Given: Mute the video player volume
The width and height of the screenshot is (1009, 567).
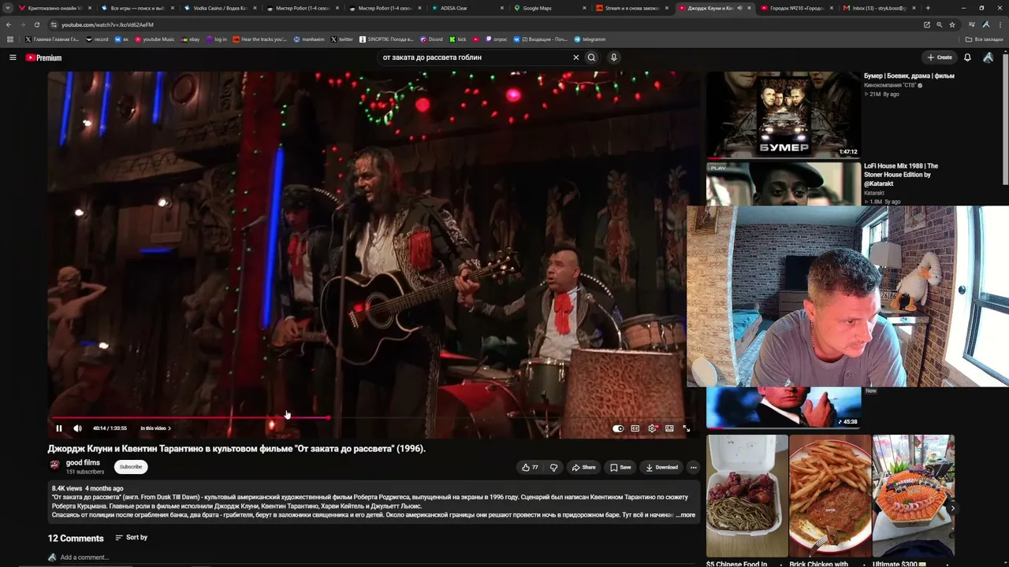Looking at the screenshot, I should coord(77,428).
